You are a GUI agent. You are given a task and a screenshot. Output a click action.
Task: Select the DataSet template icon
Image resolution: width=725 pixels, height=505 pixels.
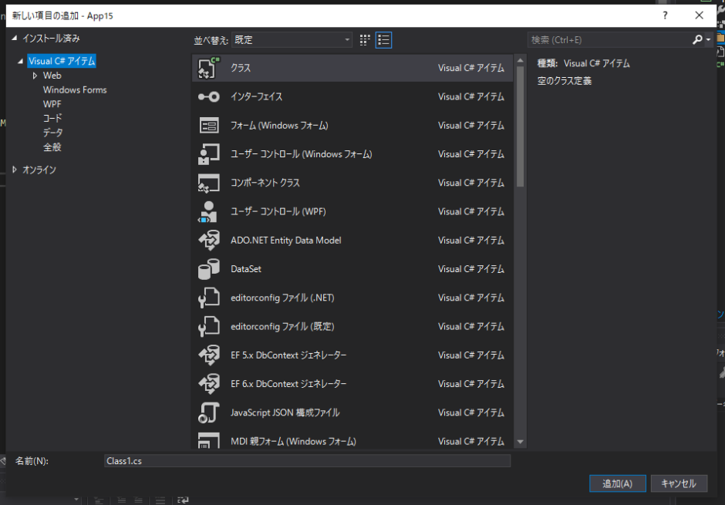[208, 269]
